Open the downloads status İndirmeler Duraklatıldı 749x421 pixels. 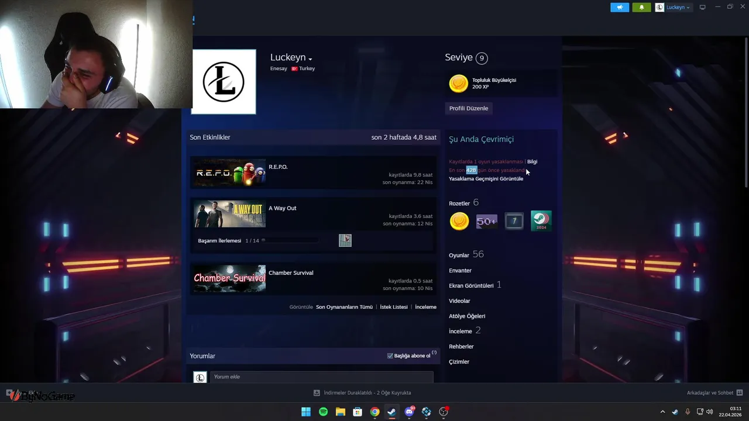pyautogui.click(x=367, y=393)
